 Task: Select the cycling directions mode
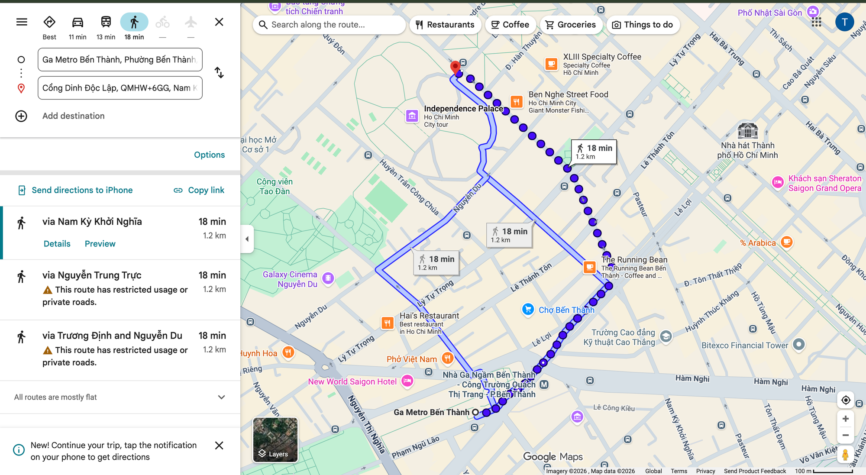162,22
